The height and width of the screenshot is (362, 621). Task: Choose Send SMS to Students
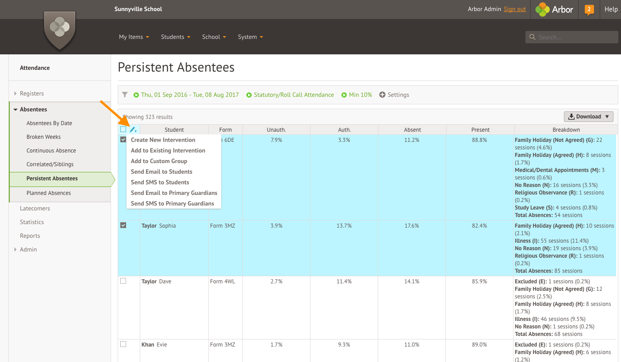[160, 183]
